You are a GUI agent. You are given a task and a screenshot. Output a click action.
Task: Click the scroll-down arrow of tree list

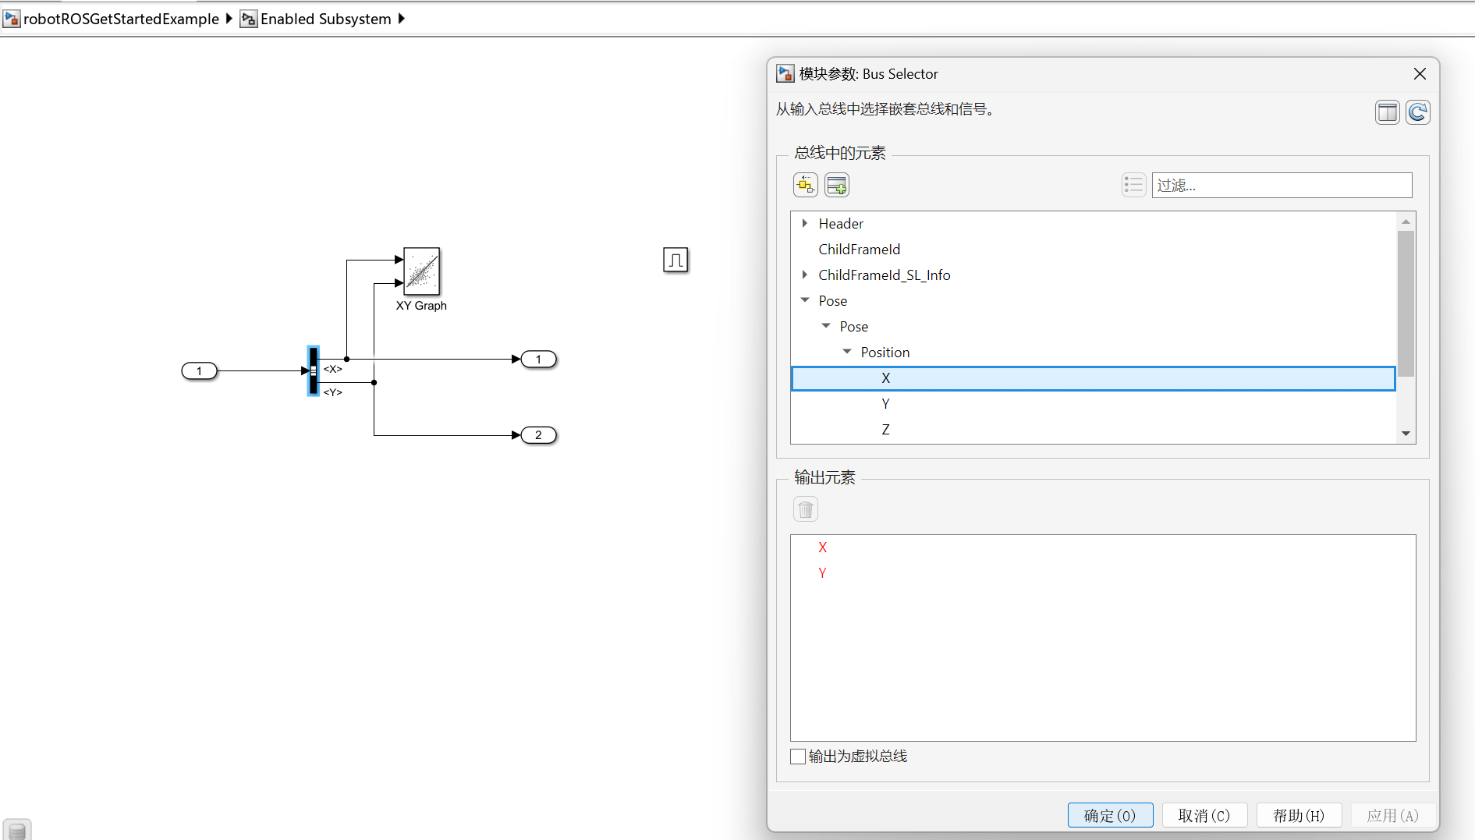pos(1406,434)
